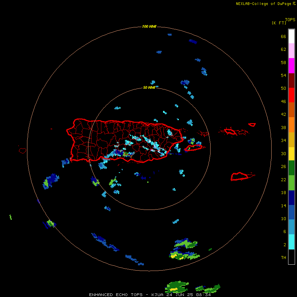Image resolution: width=297 pixels, height=297 pixels.
Task: Click the light pink 62 kft legend swatch
Action: pyautogui.click(x=291, y=50)
